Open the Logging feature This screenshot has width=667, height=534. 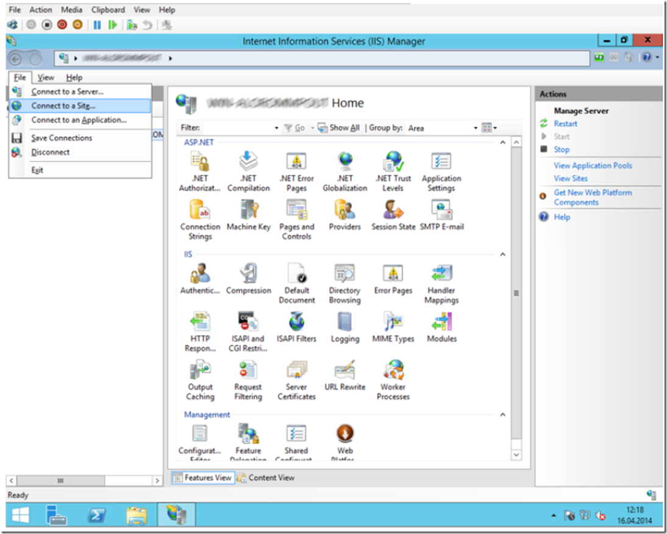click(x=345, y=327)
